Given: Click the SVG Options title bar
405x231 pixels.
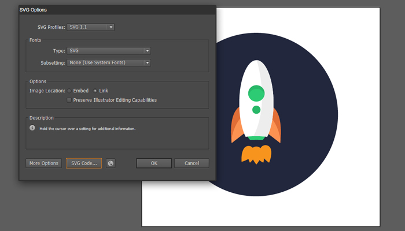Looking at the screenshot, I should click(117, 10).
